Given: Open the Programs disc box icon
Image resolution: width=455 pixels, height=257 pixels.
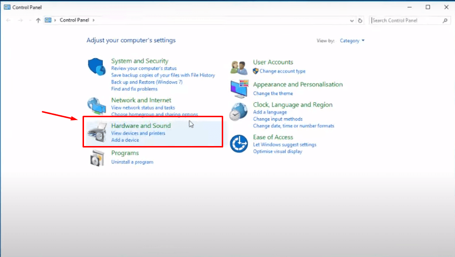Looking at the screenshot, I should (97, 158).
